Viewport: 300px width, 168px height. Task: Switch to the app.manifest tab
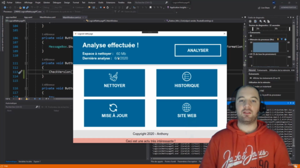pos(11,17)
